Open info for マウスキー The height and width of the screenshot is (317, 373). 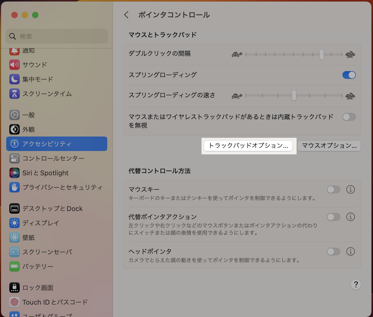350,190
